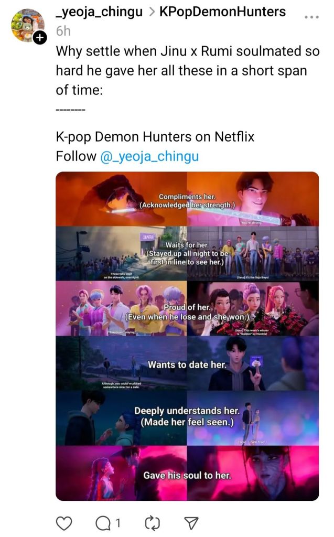The image size is (334, 537).
Task: Click the 6h post timestamp
Action: coord(63,31)
